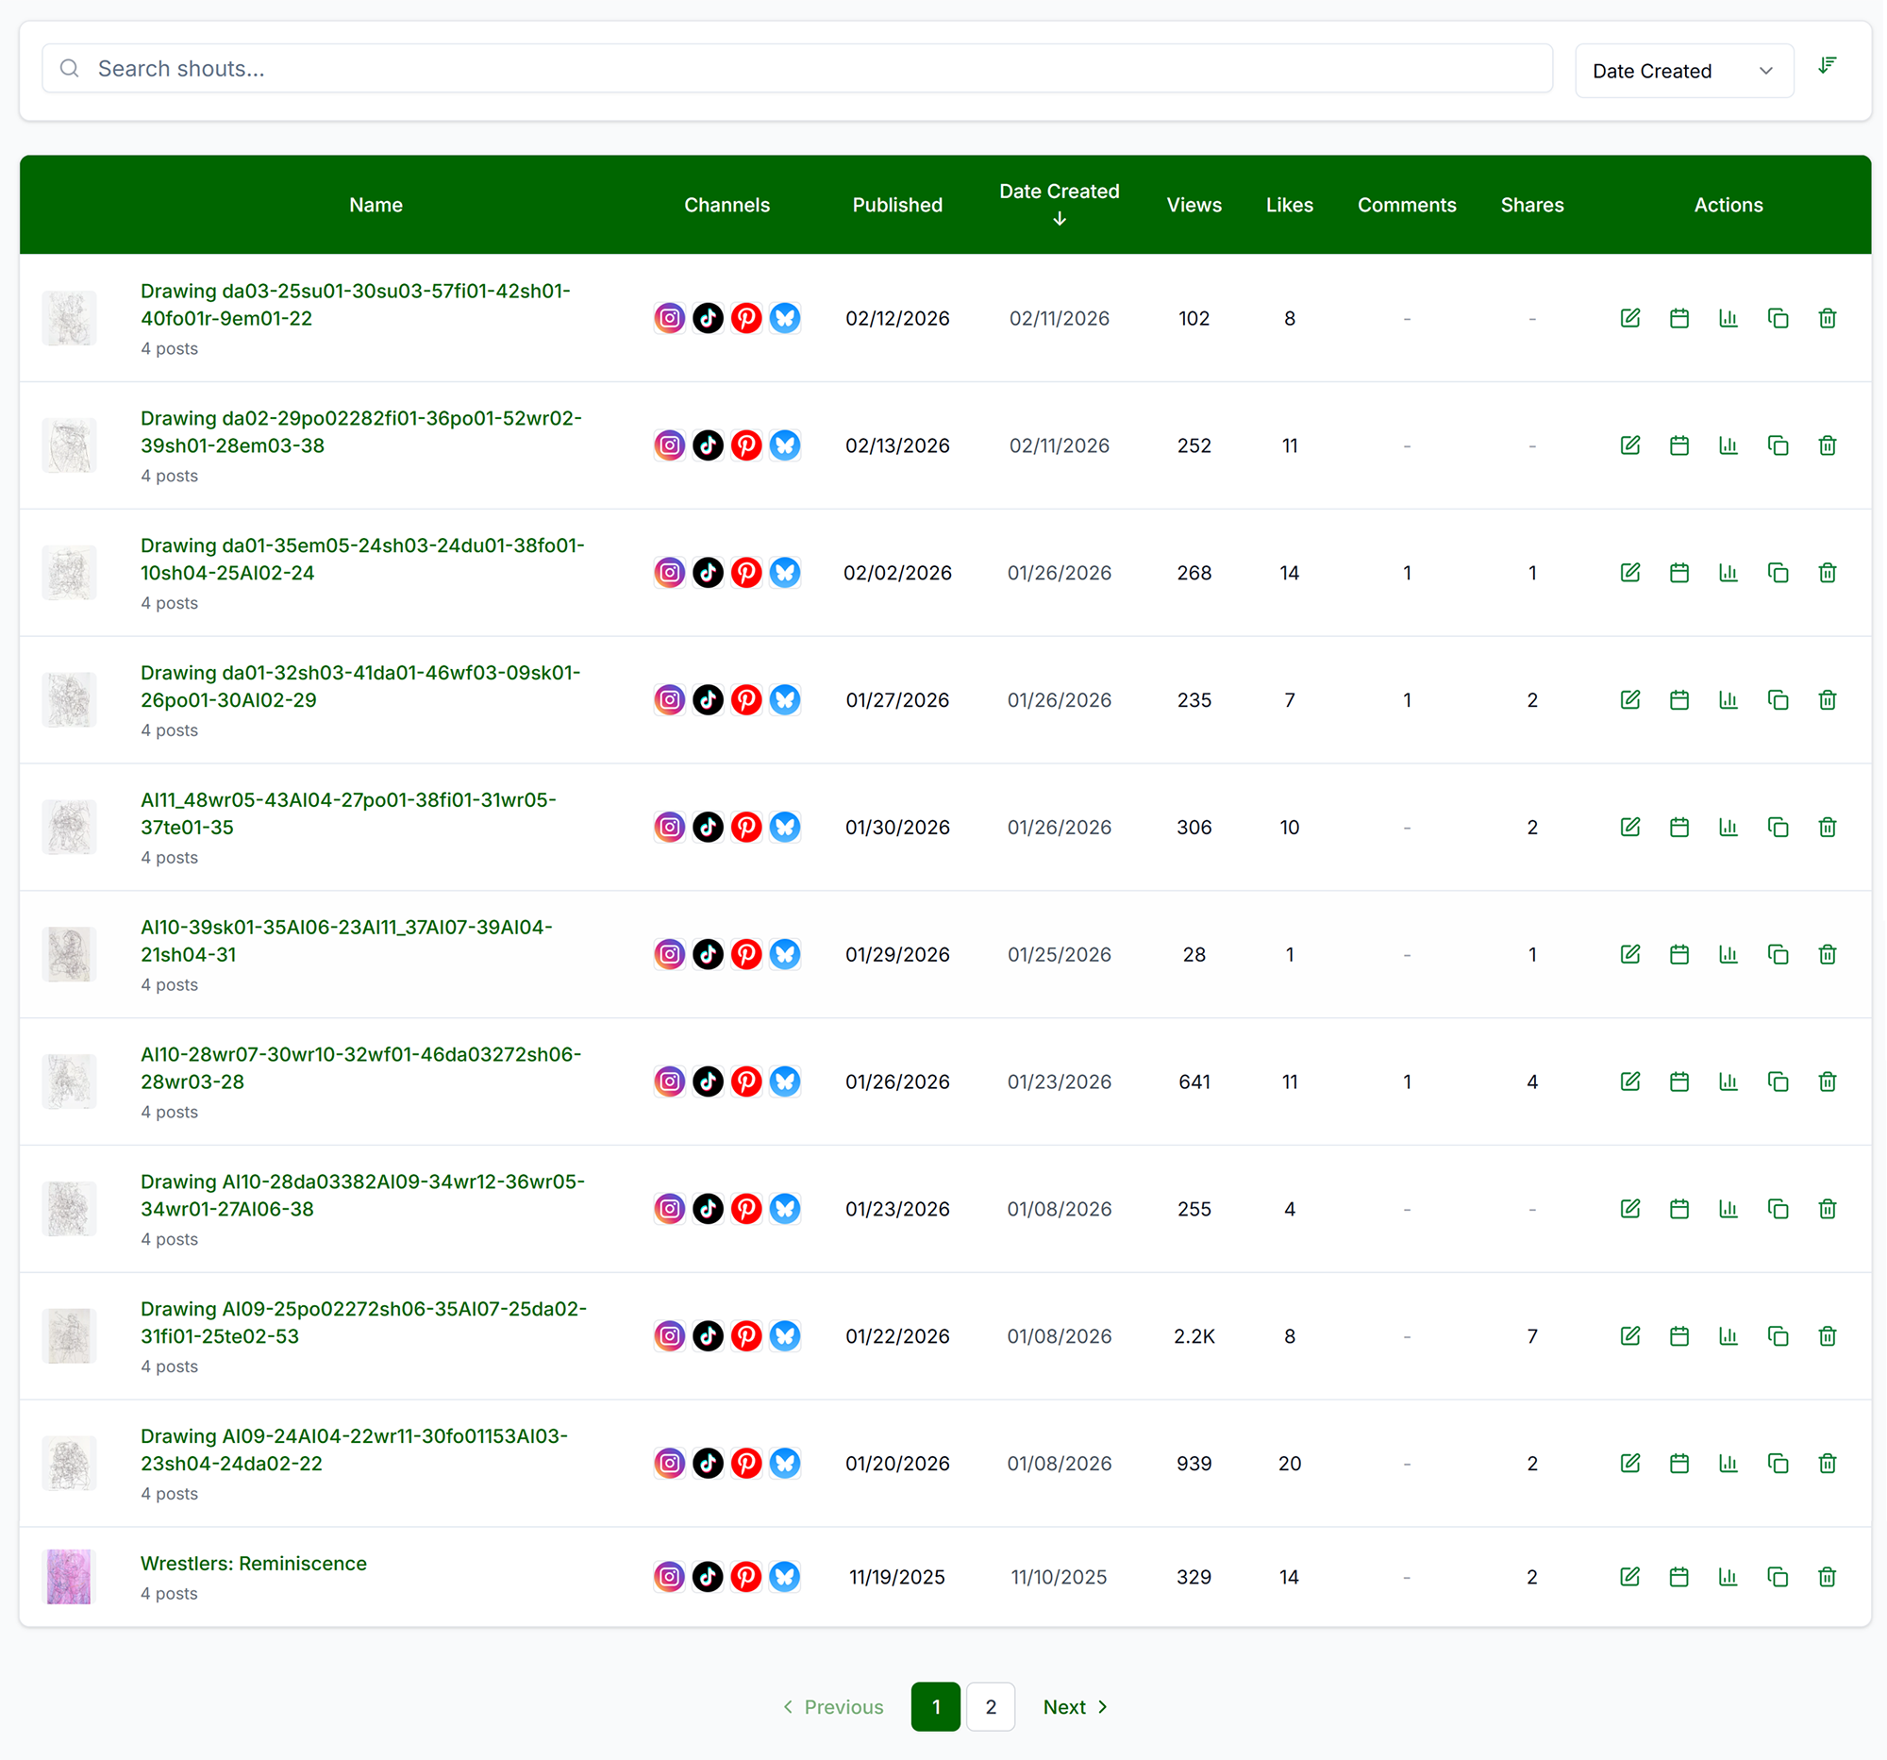1887x1760 pixels.
Task: Edit the shout published 02/13/2026
Action: click(1628, 445)
